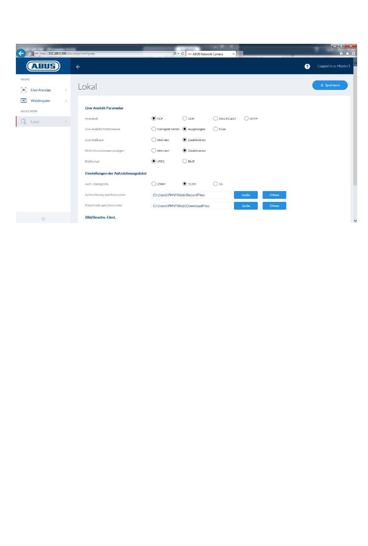Select UDP protocol radio button

click(185, 119)
